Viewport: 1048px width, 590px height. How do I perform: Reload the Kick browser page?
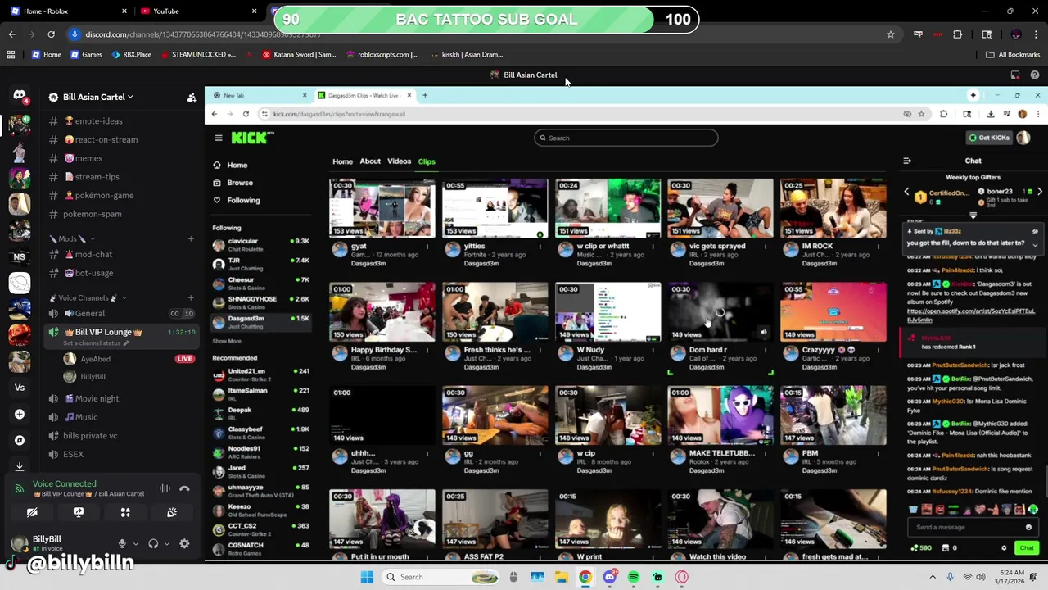[x=246, y=114]
